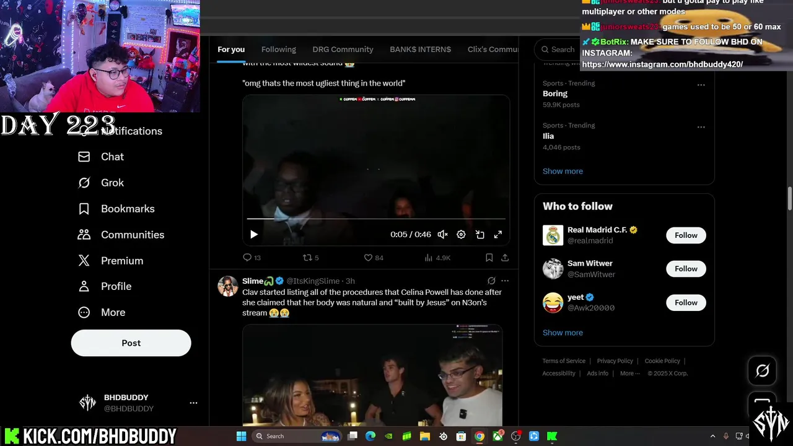Click the Post button
Screen dimensions: 793x446
coord(131,343)
